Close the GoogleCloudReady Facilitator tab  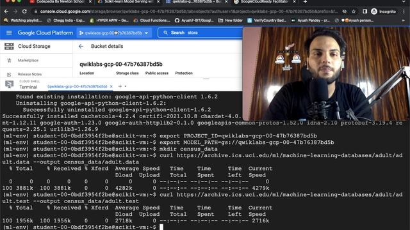[294, 1]
